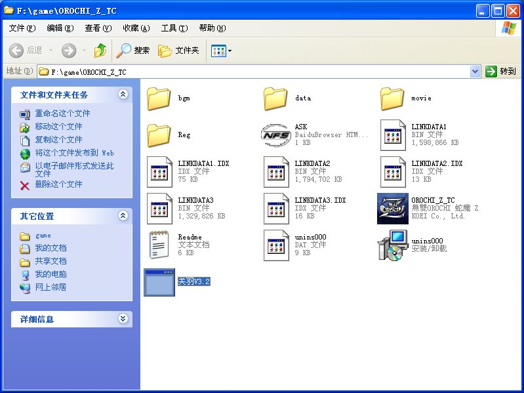The image size is (524, 393).
Task: Open the 文件(F) menu
Action: (x=22, y=28)
